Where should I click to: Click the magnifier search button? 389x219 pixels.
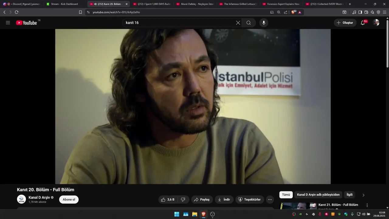click(249, 23)
